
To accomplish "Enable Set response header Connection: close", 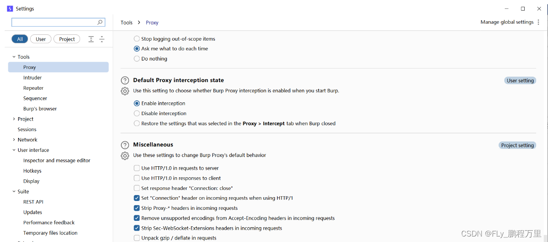I will [x=137, y=188].
